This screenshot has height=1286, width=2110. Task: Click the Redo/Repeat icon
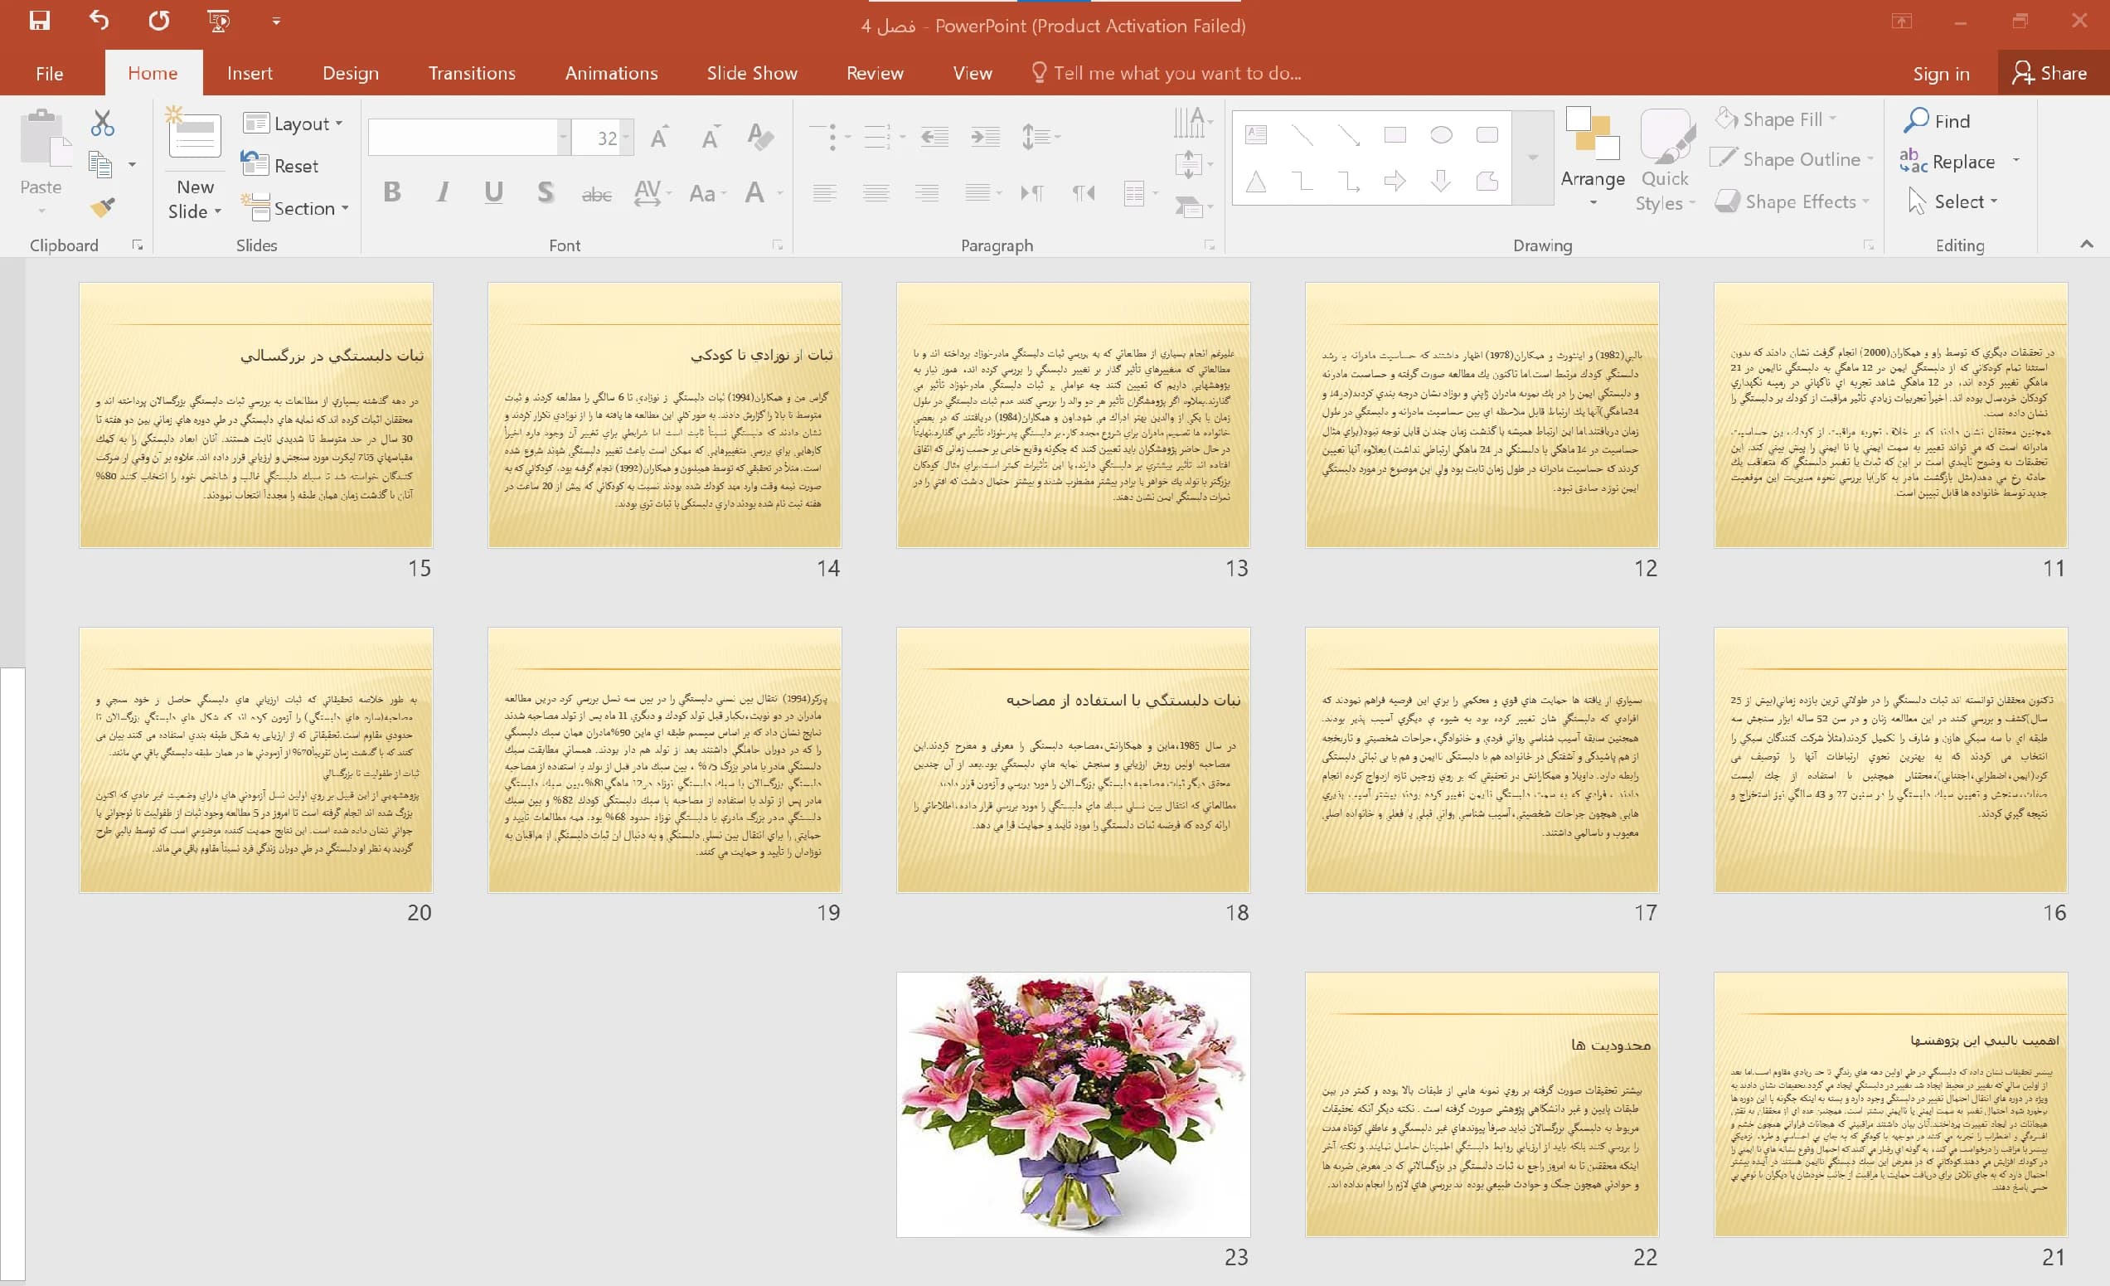click(x=159, y=21)
